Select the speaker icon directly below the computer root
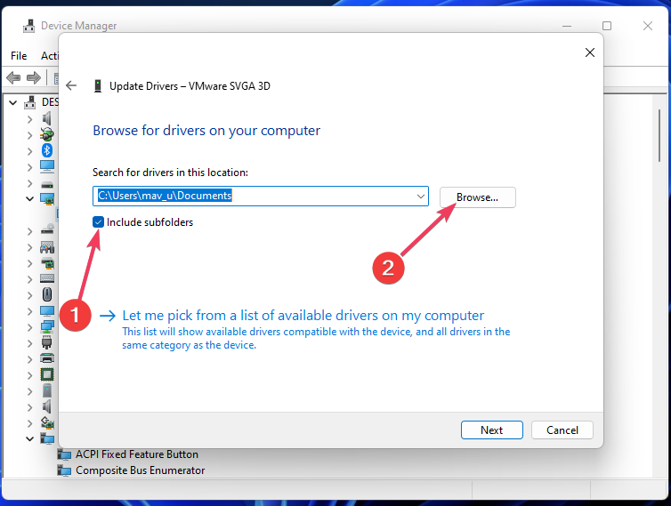Screen dimensions: 671x506 tap(46, 118)
